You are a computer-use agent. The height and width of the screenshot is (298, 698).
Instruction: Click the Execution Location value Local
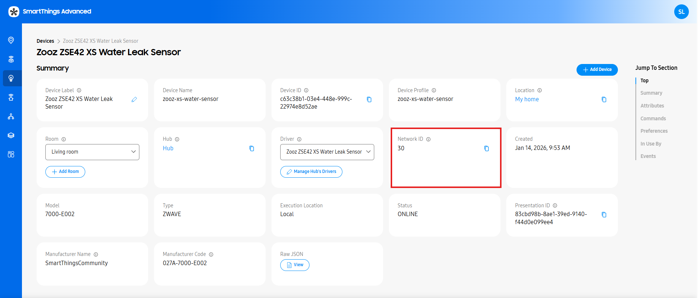click(x=287, y=214)
